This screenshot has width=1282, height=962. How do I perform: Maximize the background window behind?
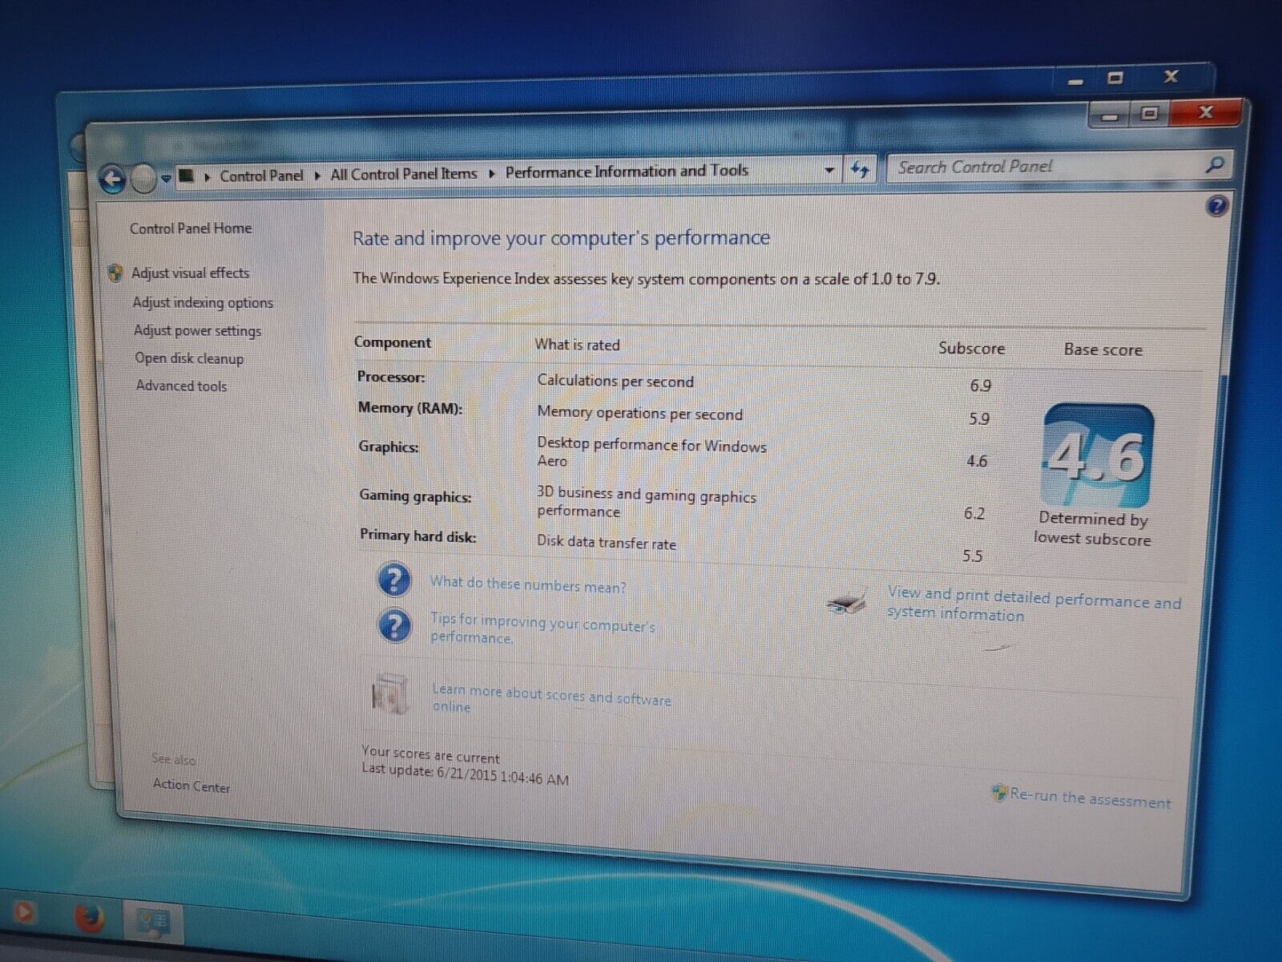[x=1115, y=79]
